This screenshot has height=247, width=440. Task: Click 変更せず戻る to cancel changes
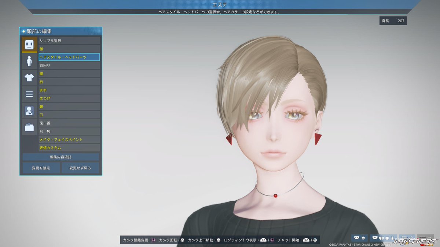pyautogui.click(x=80, y=168)
